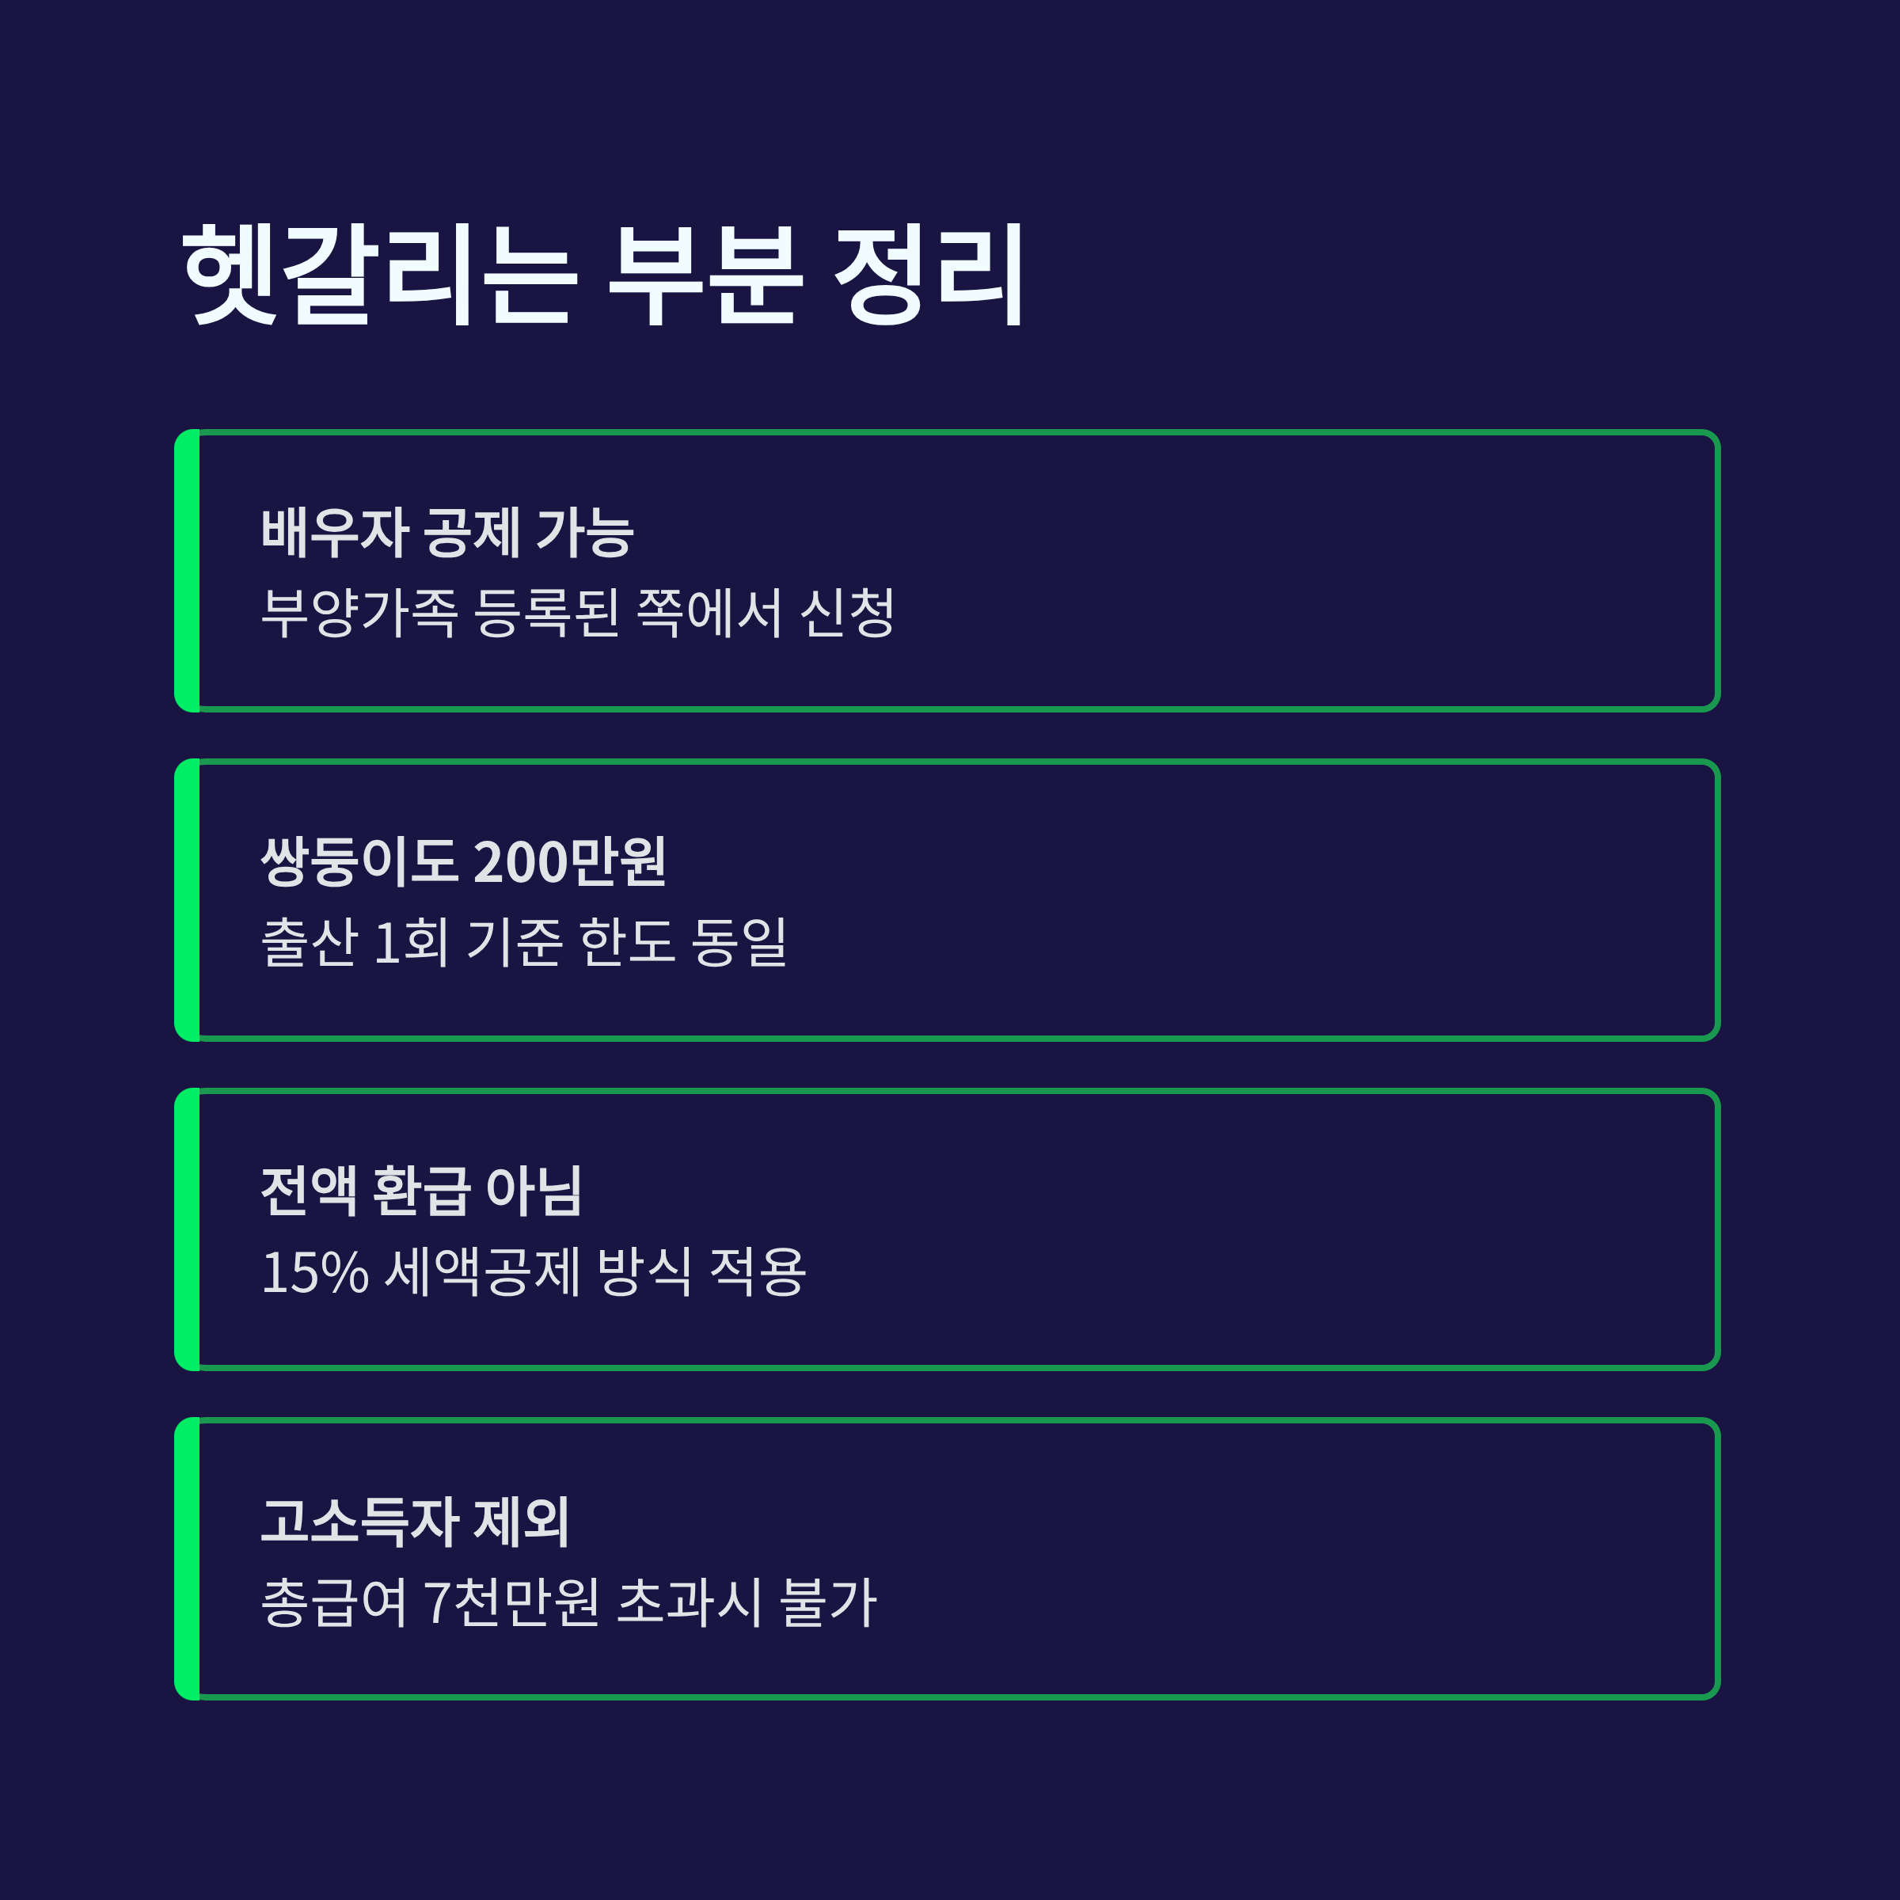Screen dimensions: 1900x1900
Task: Click the word 헷갈리는 in the title
Action: pos(378,275)
